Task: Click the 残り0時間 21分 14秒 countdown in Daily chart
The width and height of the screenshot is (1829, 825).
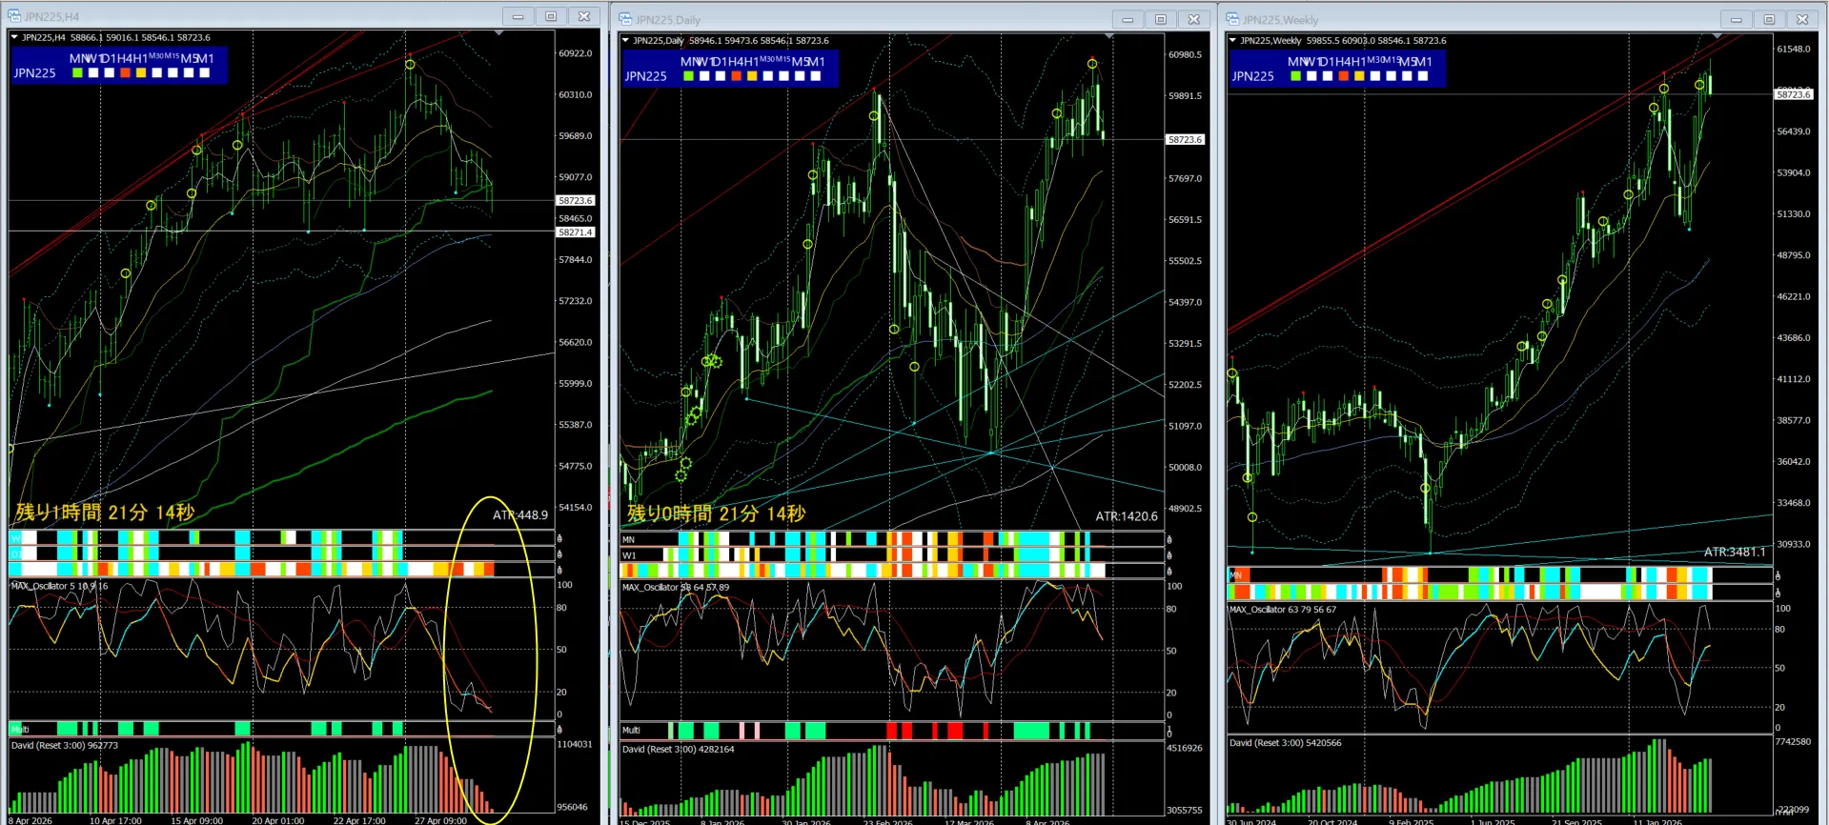Action: [x=716, y=513]
